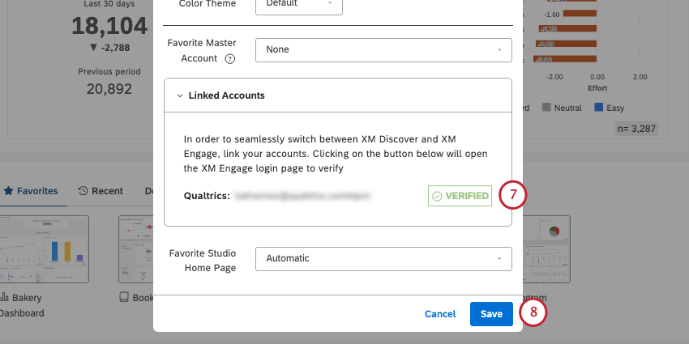689x344 pixels.
Task: Click the Cancel button
Action: [440, 314]
